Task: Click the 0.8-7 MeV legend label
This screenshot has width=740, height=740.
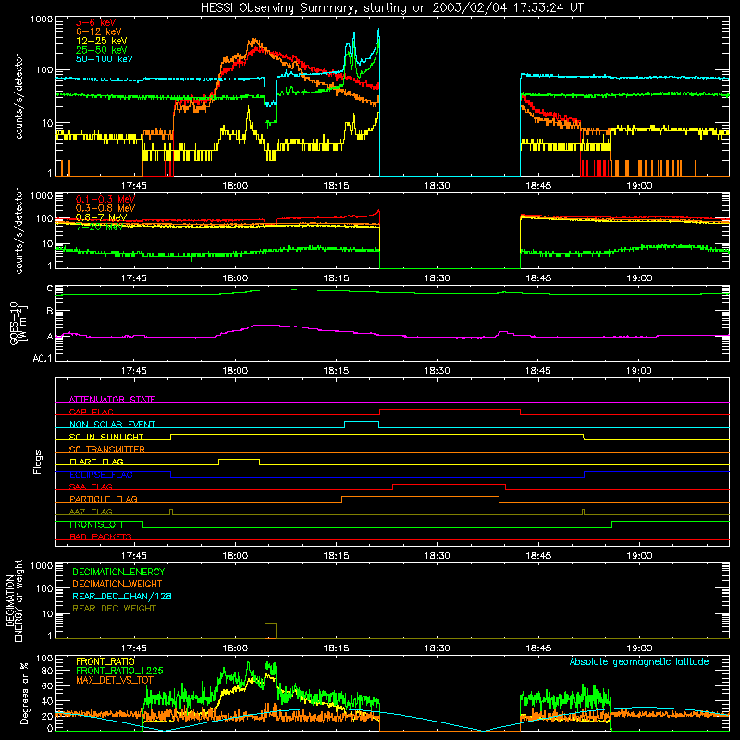Action: 101,217
